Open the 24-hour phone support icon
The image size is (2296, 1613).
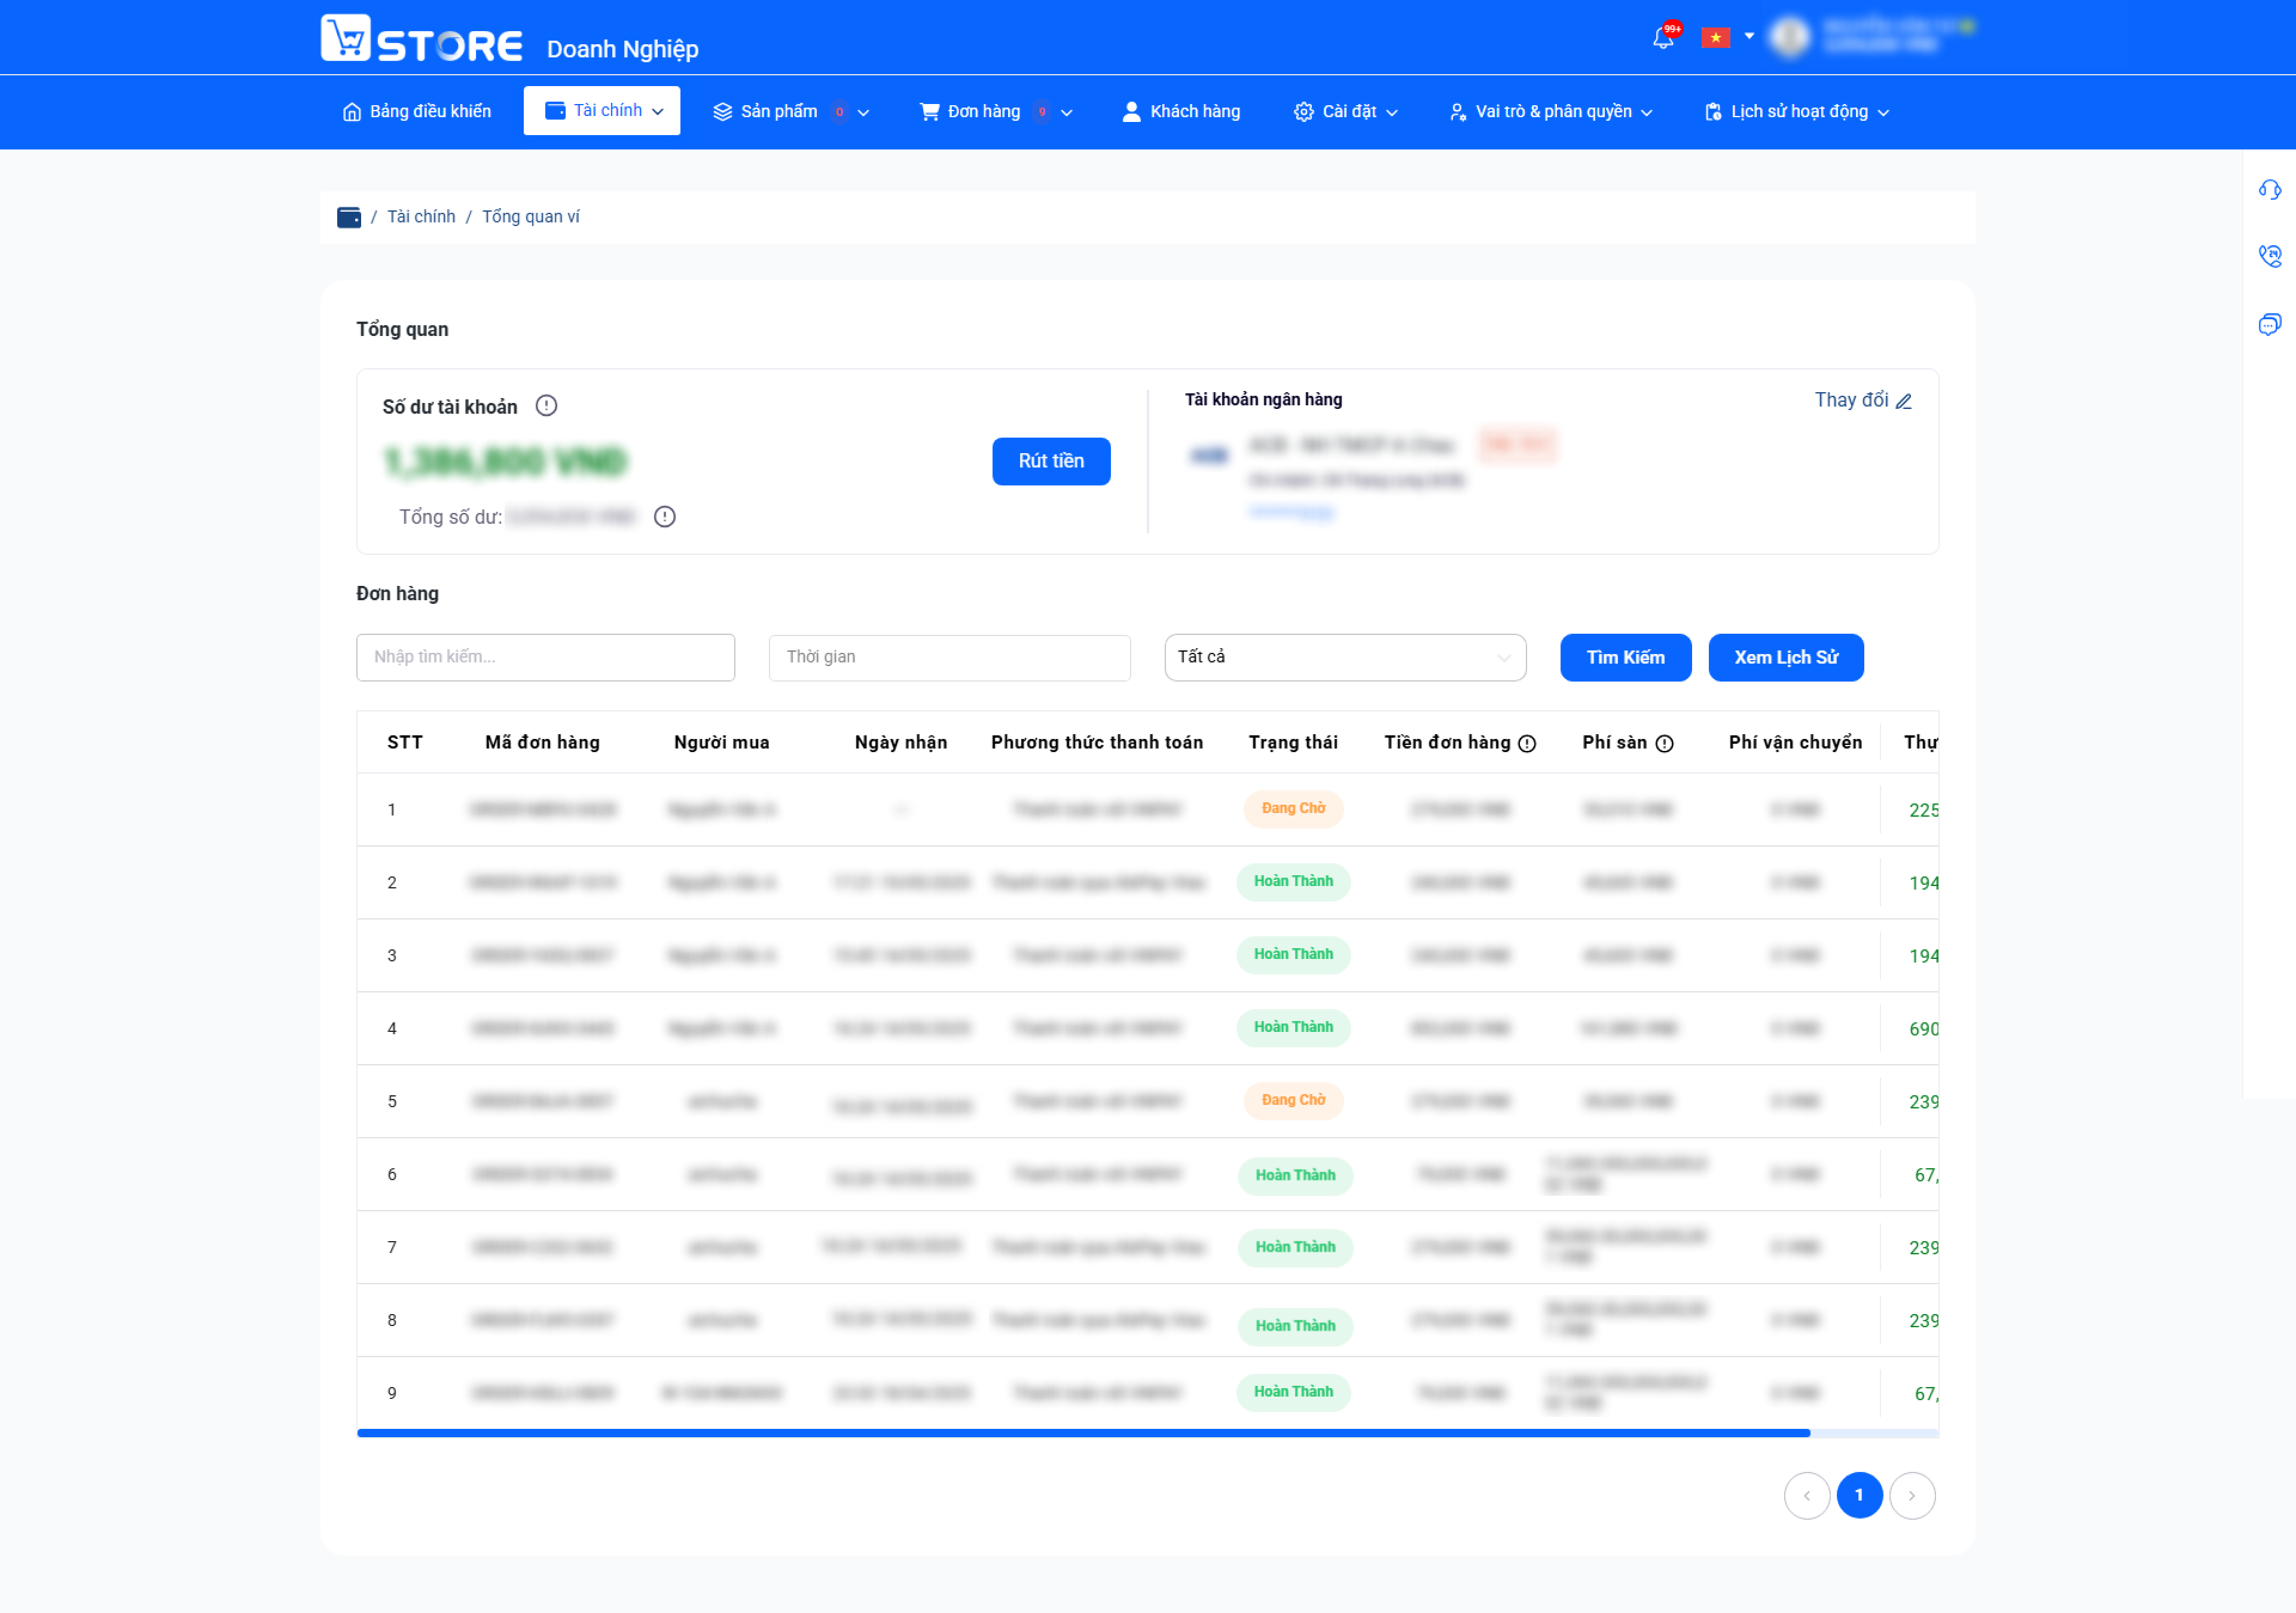[2269, 256]
